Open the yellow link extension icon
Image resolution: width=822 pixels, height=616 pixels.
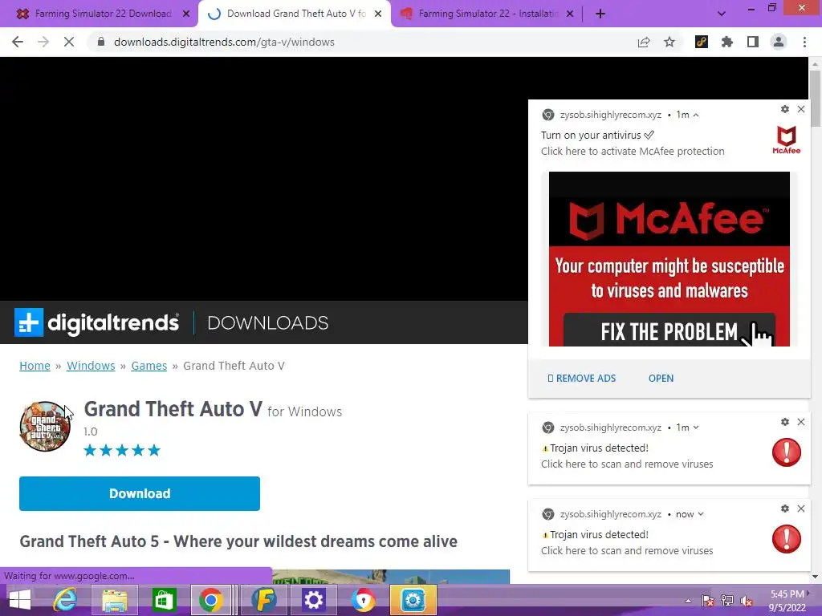click(x=702, y=42)
